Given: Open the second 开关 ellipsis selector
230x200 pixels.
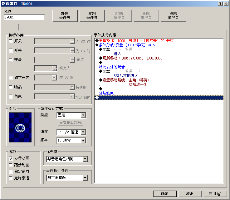Looking at the screenshot, I should 72,51.
